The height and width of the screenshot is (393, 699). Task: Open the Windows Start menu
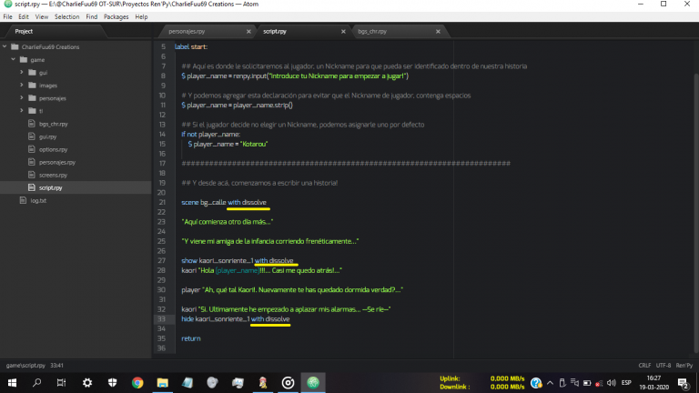(x=12, y=383)
